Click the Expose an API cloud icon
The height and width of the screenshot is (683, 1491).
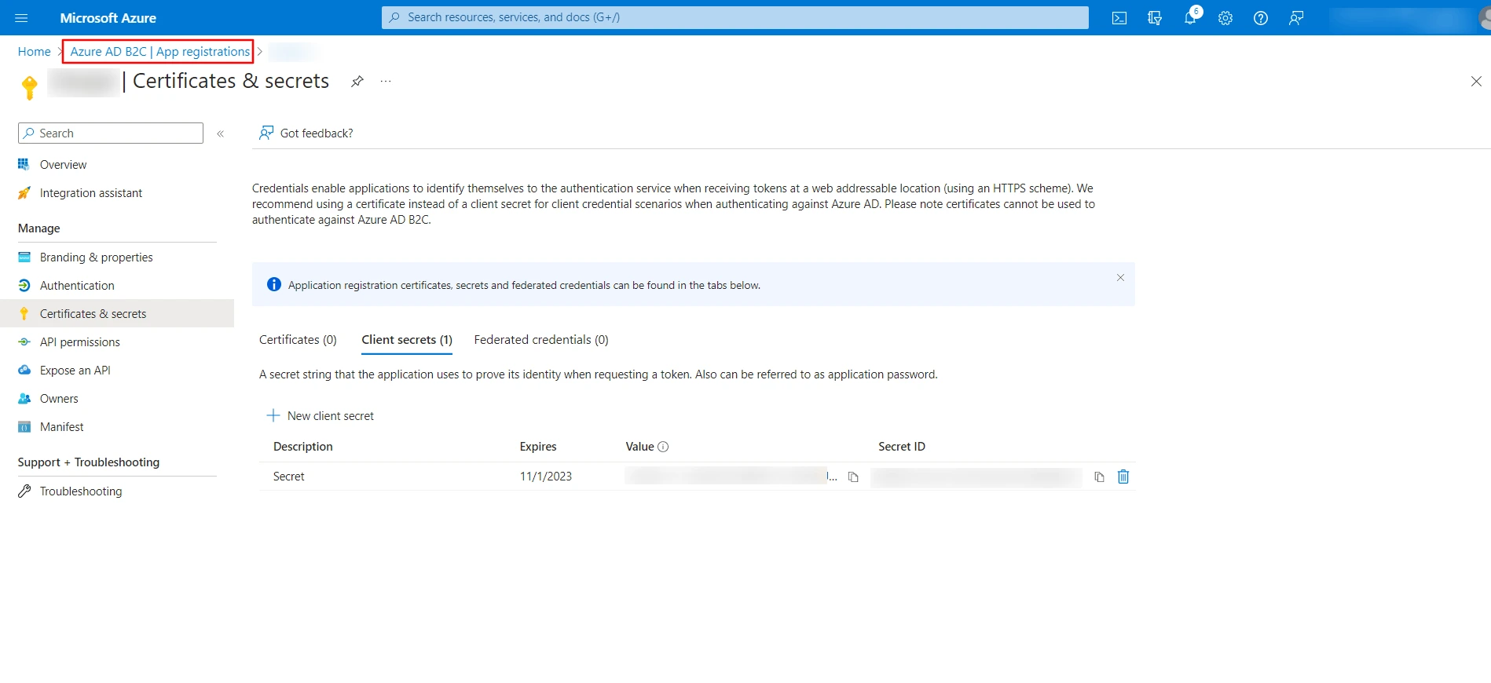click(x=24, y=371)
